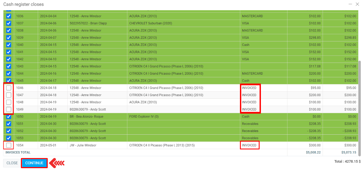Select the checkbox for invoice 1048
Viewport: 362px width, 170px height.
click(9, 102)
